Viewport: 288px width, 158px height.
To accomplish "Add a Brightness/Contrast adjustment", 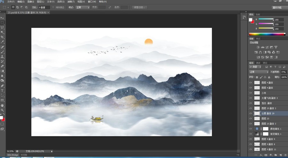I will (258, 47).
